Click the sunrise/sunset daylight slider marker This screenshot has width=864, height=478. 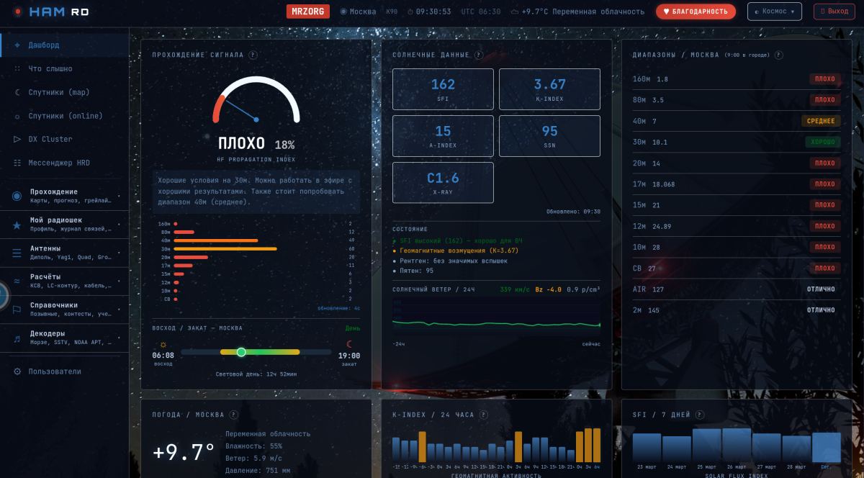click(241, 352)
